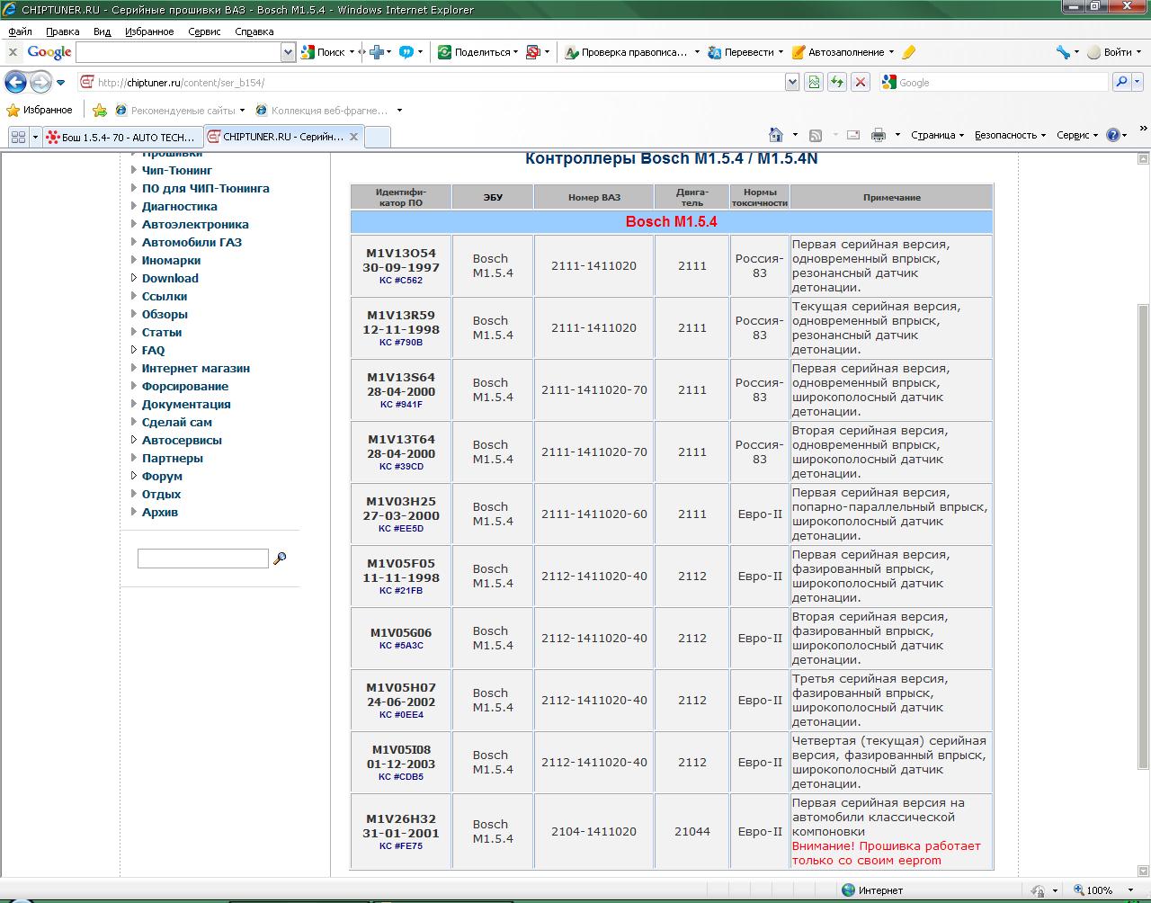Click the sidebar site search text box
The image size is (1151, 903).
pyautogui.click(x=202, y=559)
